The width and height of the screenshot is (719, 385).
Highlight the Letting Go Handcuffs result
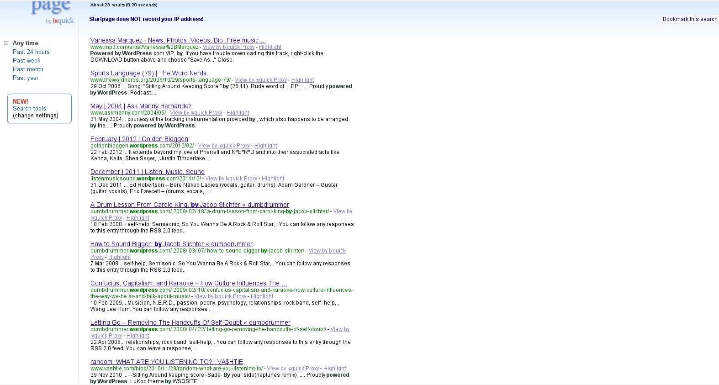click(138, 336)
